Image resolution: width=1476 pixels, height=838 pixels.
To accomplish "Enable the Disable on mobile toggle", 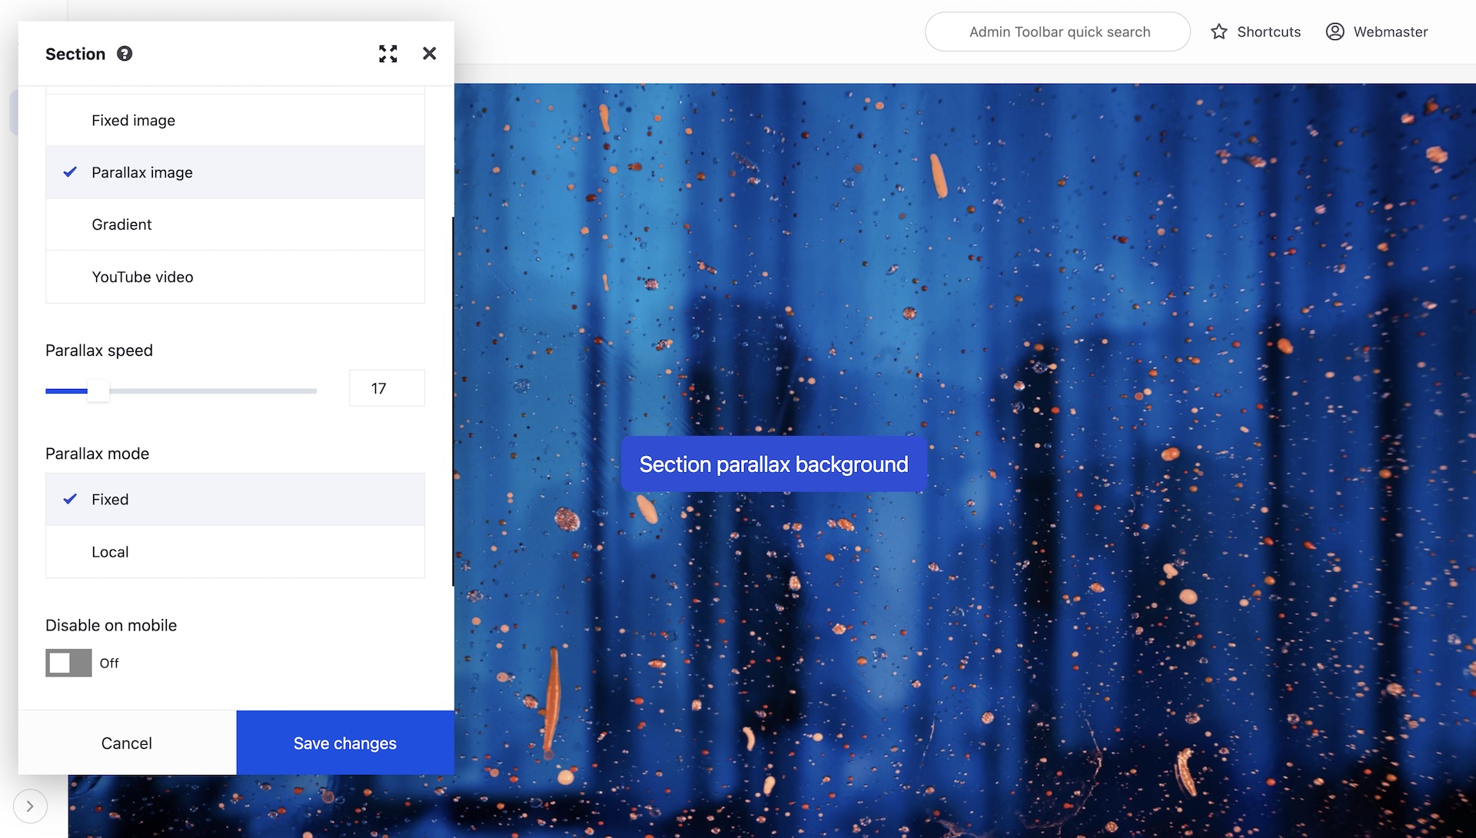I will (x=68, y=662).
